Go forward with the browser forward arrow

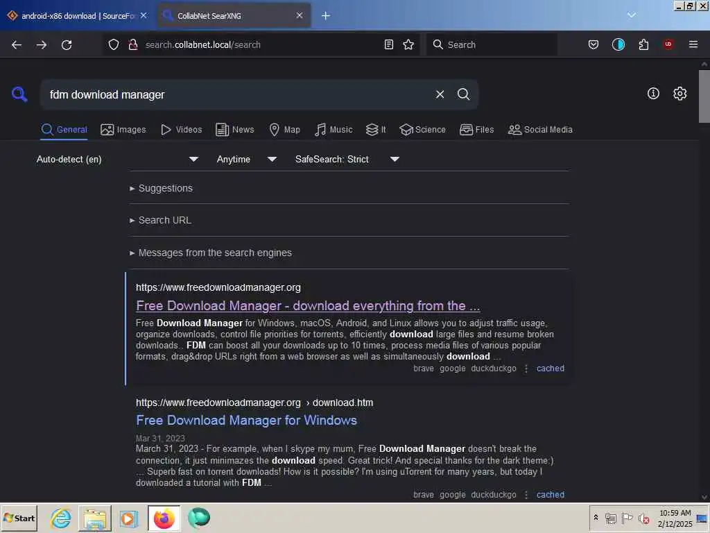point(42,44)
